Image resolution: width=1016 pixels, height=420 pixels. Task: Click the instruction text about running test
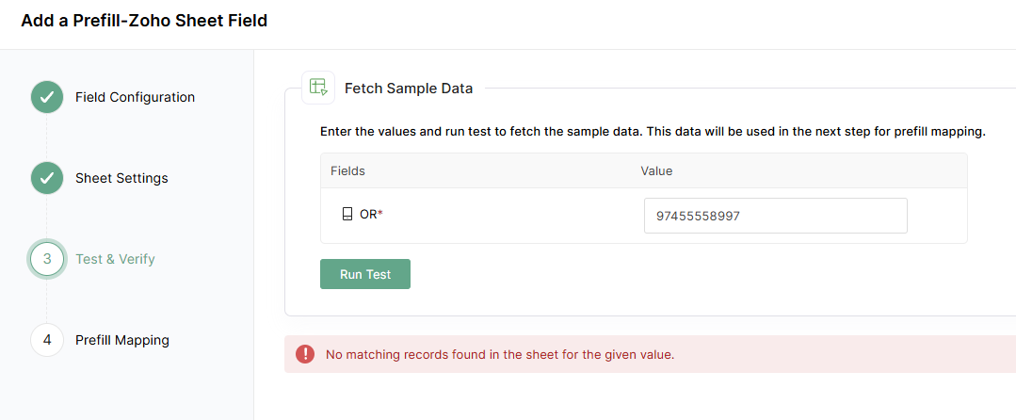click(x=653, y=132)
